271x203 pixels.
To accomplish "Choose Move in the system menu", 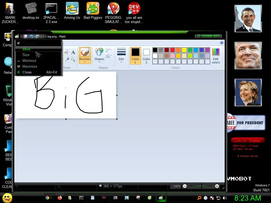I will coord(38,49).
